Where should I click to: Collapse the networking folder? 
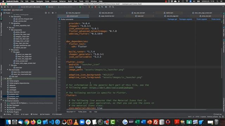pos(10,16)
